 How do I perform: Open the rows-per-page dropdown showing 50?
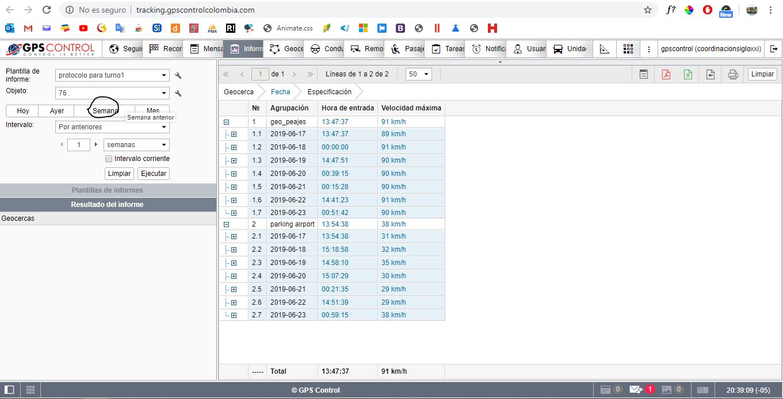pos(419,74)
